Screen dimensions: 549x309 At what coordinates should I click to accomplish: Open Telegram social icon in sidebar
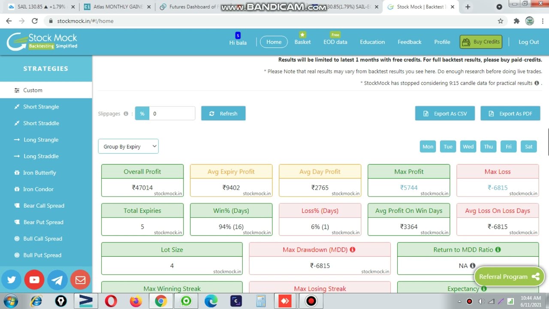point(57,280)
